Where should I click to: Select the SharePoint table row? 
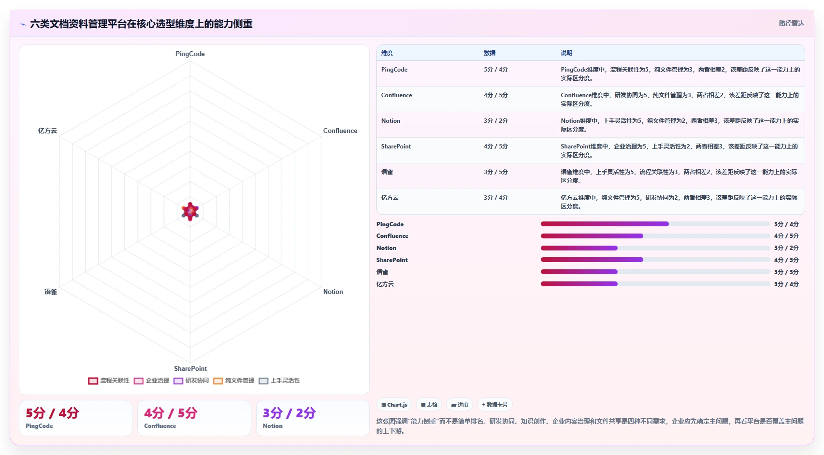pos(591,150)
